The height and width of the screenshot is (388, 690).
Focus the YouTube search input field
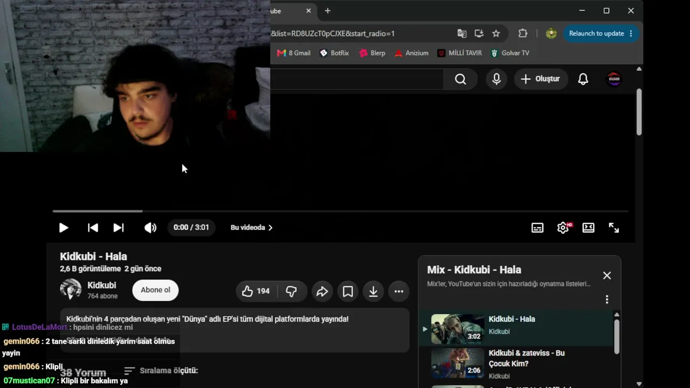pyautogui.click(x=357, y=79)
